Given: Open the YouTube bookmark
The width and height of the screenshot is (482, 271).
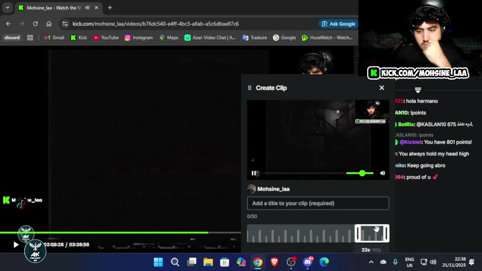Looking at the screenshot, I should click(106, 38).
